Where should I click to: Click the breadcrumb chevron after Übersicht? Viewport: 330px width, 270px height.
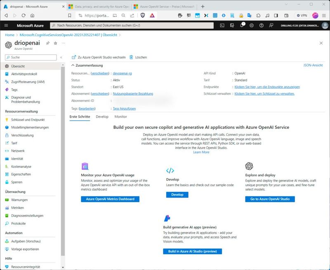point(120,35)
